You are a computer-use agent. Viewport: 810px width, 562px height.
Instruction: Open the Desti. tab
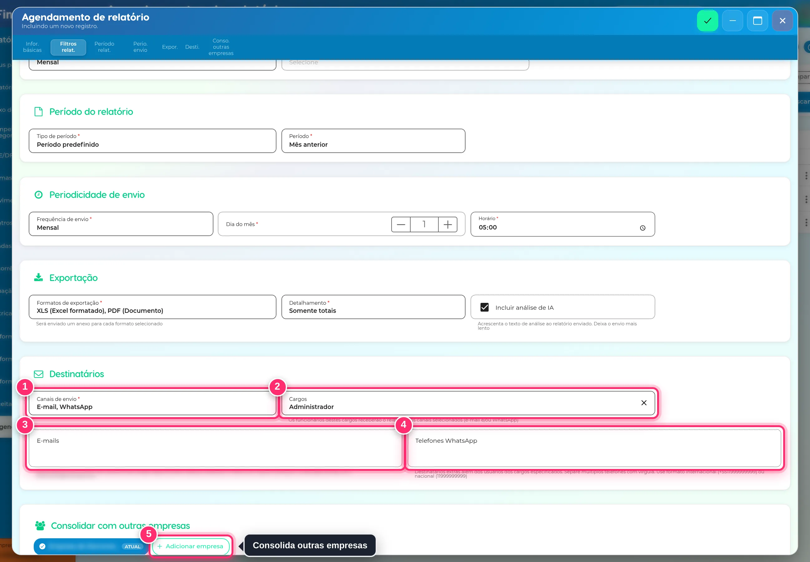(x=192, y=47)
